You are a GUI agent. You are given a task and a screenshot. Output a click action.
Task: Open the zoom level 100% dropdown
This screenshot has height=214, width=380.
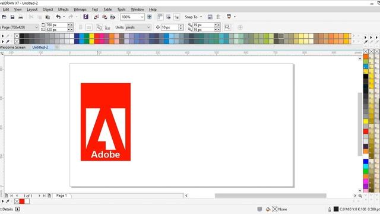tap(142, 17)
